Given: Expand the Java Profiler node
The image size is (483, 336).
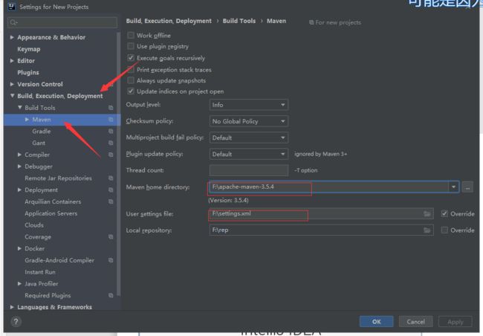Looking at the screenshot, I should click(x=20, y=284).
